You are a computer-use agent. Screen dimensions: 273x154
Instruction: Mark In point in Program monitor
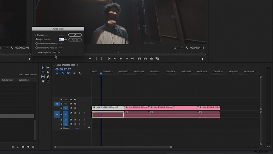point(96,59)
